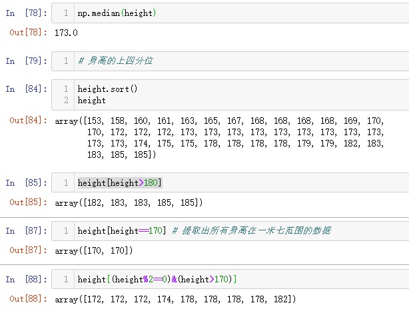
Task: Click the np.median(height) code cell
Action: tap(117, 14)
